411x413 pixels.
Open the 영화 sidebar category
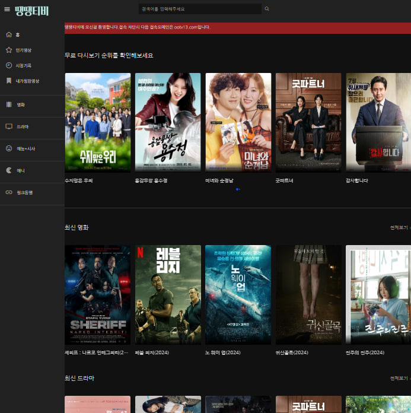(x=21, y=105)
